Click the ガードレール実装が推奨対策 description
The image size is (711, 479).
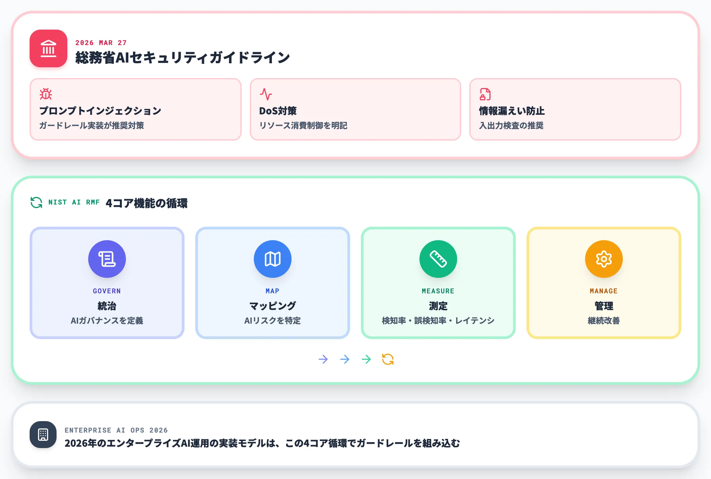pyautogui.click(x=92, y=125)
